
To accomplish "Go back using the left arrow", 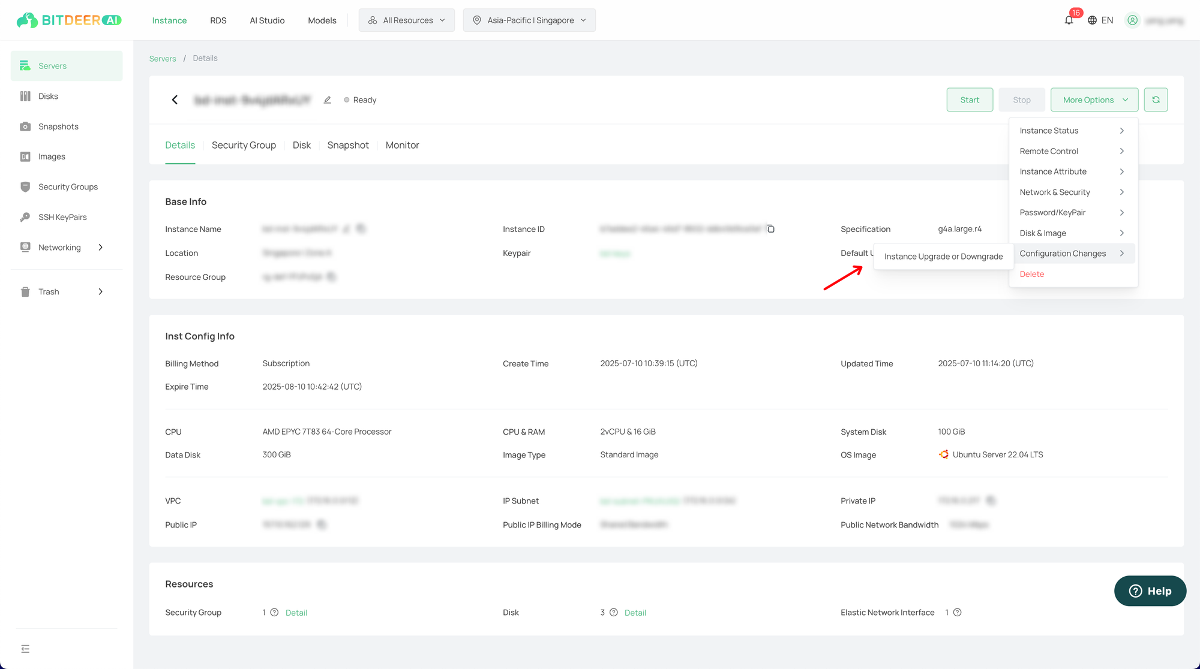I will click(175, 100).
